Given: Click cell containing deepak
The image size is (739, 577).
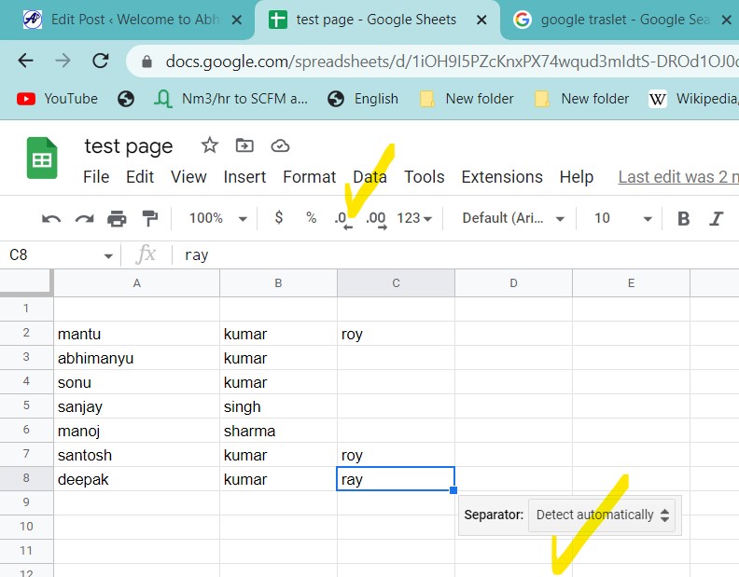Looking at the screenshot, I should click(x=136, y=479).
